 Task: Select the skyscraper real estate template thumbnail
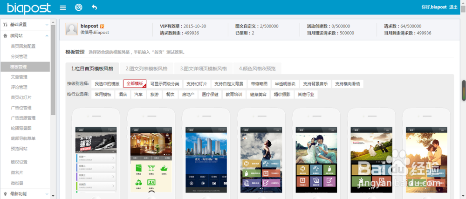click(x=206, y=160)
